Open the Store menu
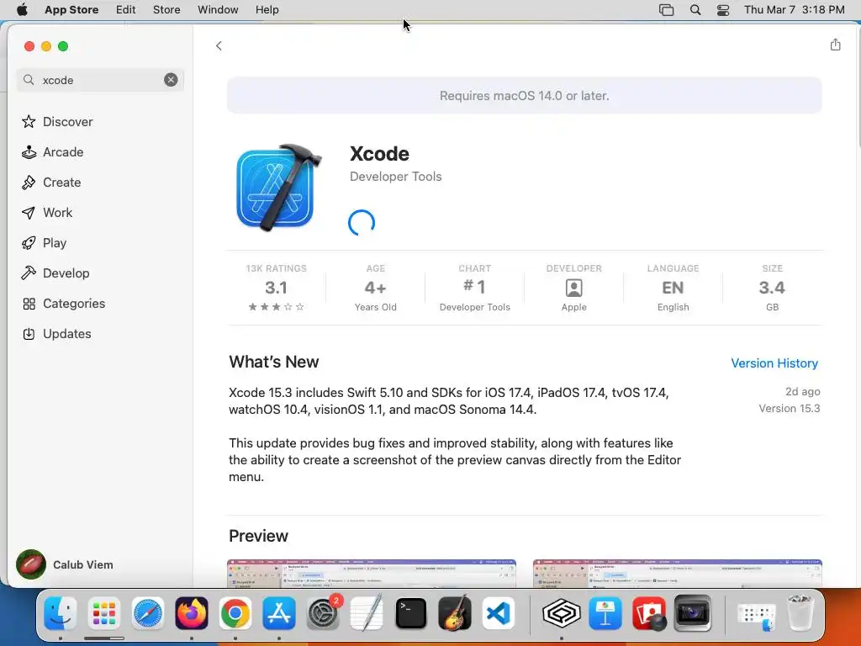The width and height of the screenshot is (861, 646). 166,10
